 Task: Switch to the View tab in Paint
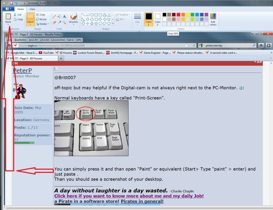click(32, 9)
